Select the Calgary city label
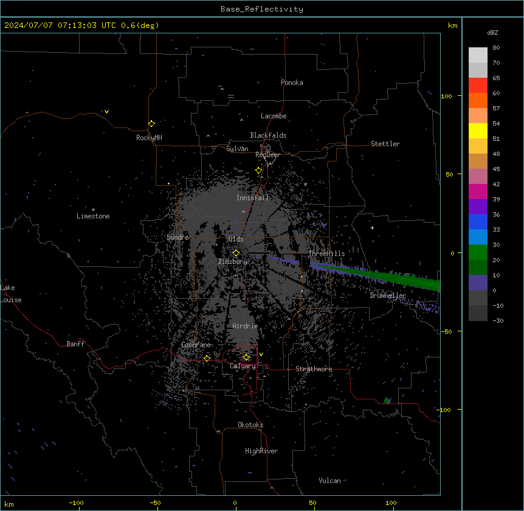The width and height of the screenshot is (524, 511). pos(243,366)
